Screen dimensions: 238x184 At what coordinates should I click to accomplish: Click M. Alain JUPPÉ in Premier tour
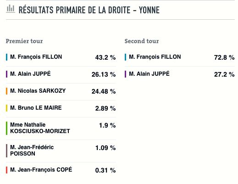coord(30,74)
